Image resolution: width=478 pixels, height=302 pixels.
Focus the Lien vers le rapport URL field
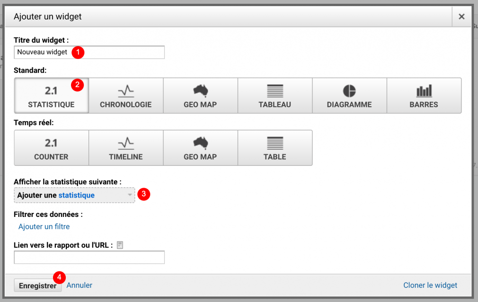coord(89,257)
